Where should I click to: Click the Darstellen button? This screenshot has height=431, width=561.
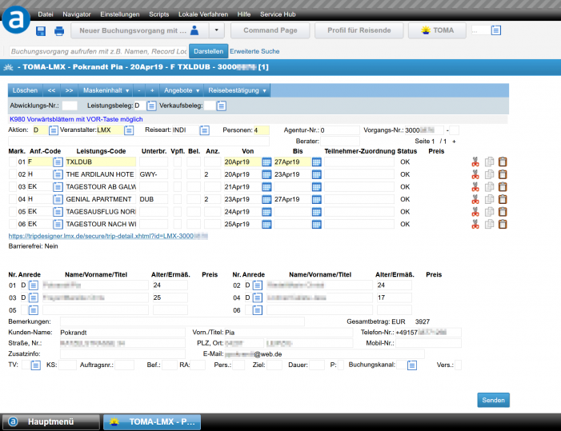[x=208, y=51]
